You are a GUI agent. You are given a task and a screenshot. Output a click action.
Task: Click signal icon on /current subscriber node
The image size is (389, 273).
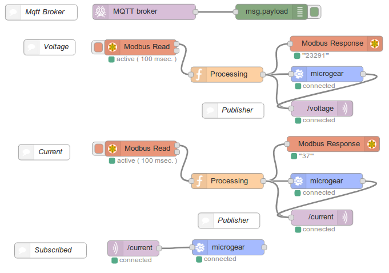point(115,248)
